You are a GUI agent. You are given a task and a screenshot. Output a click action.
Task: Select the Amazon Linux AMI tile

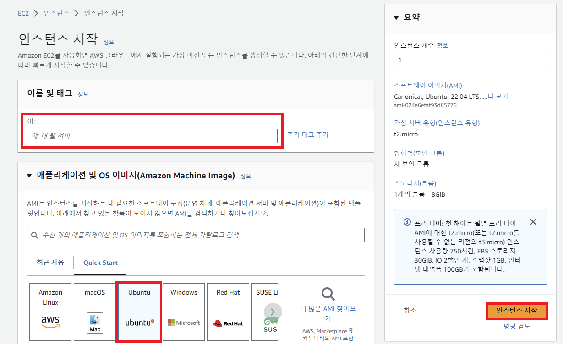[50, 312]
